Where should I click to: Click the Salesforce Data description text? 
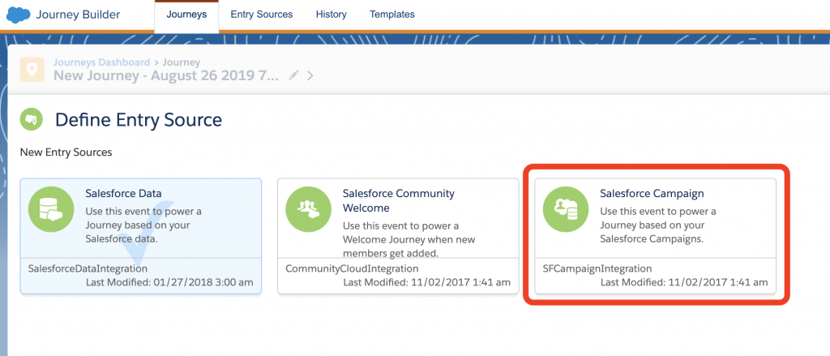coord(143,225)
